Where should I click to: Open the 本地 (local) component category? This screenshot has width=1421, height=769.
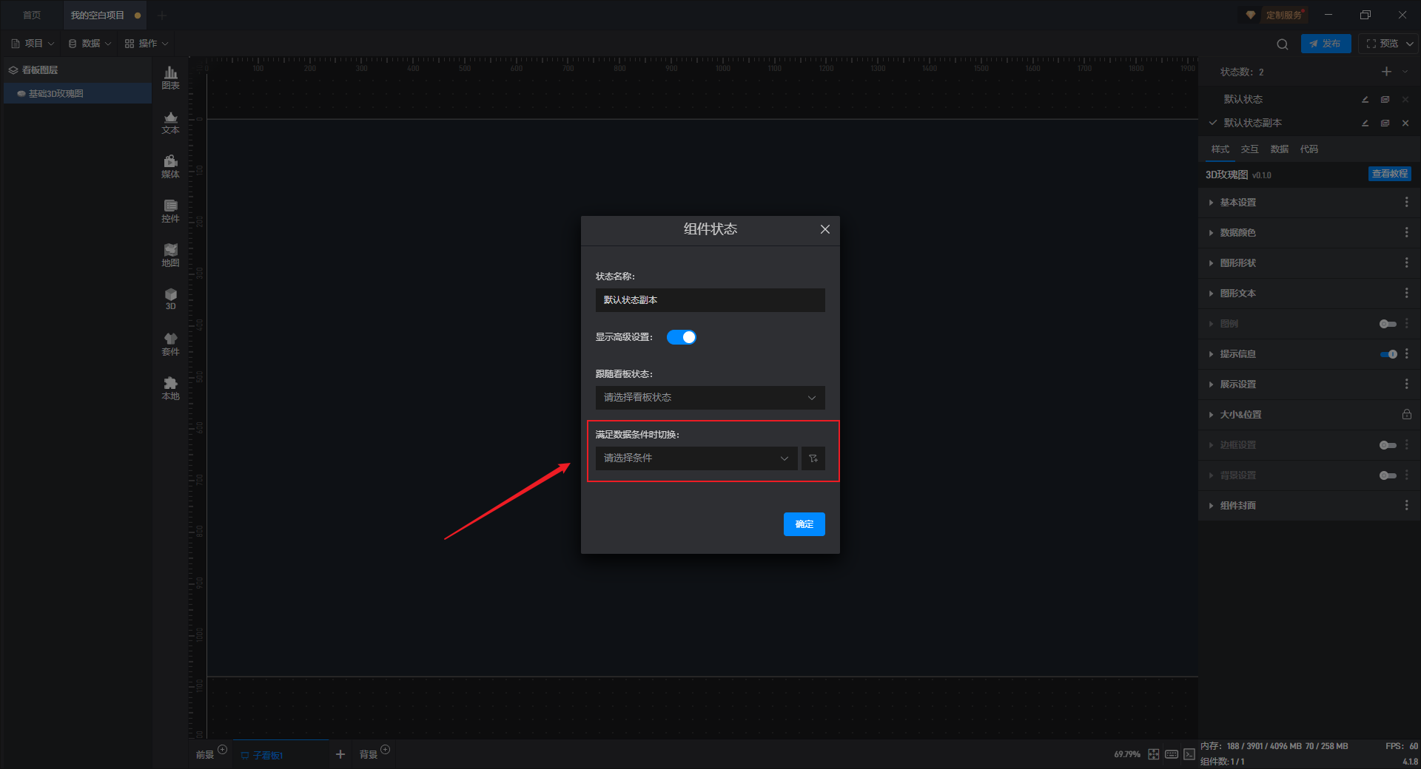170,388
